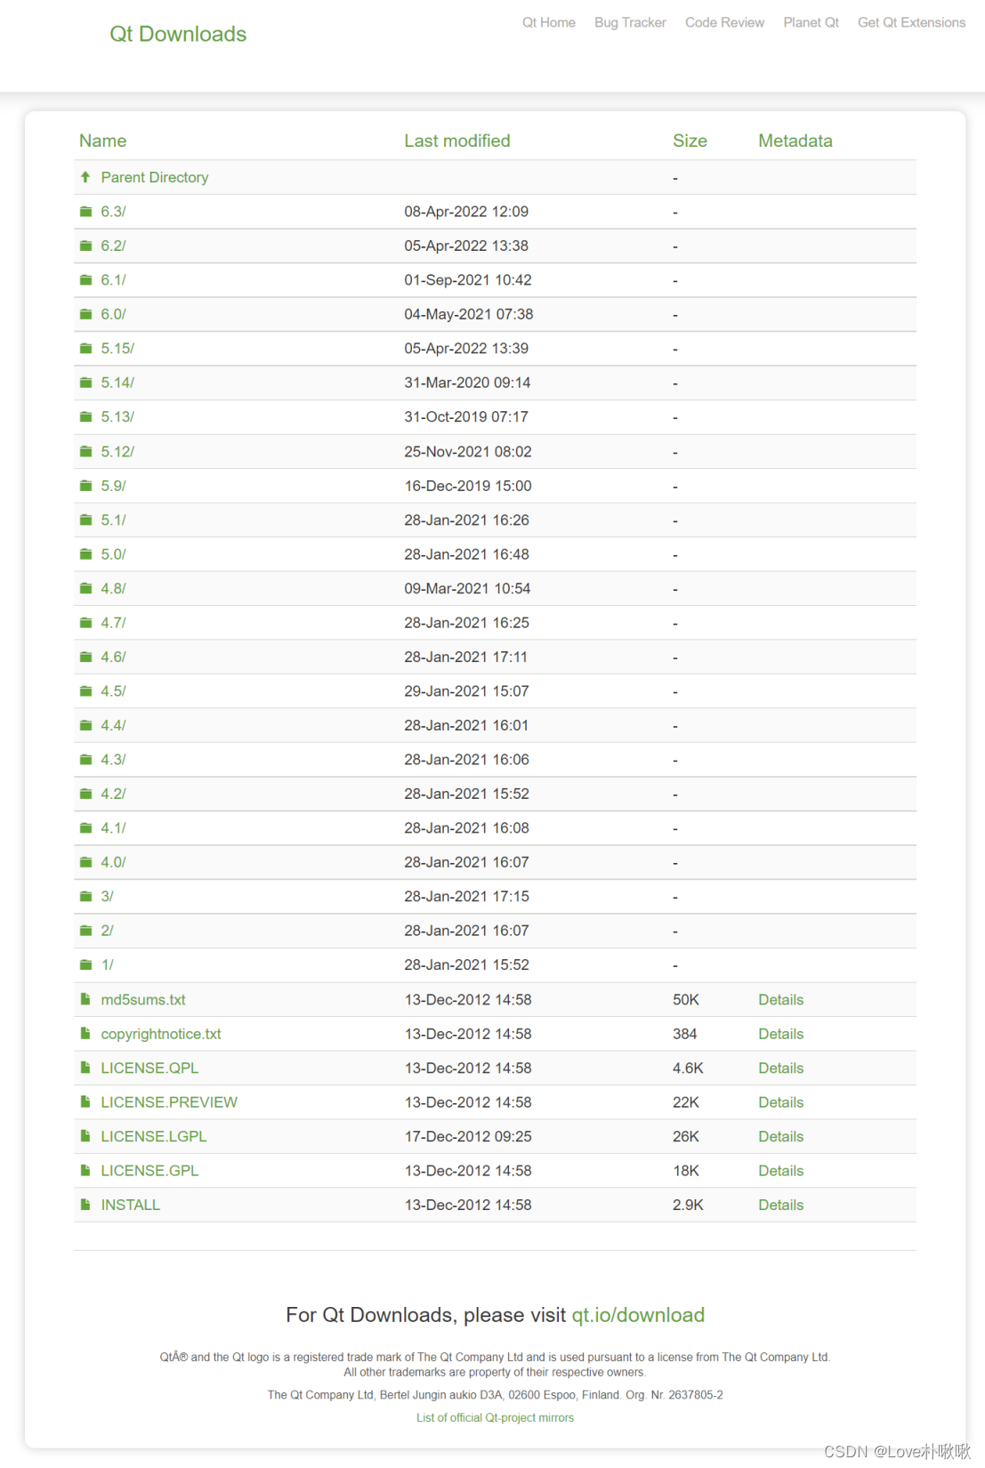Click the folder icon beside 3/
This screenshot has width=985, height=1468.
click(85, 897)
